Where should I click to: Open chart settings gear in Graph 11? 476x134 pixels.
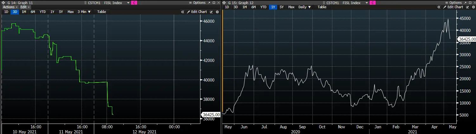(x=217, y=12)
